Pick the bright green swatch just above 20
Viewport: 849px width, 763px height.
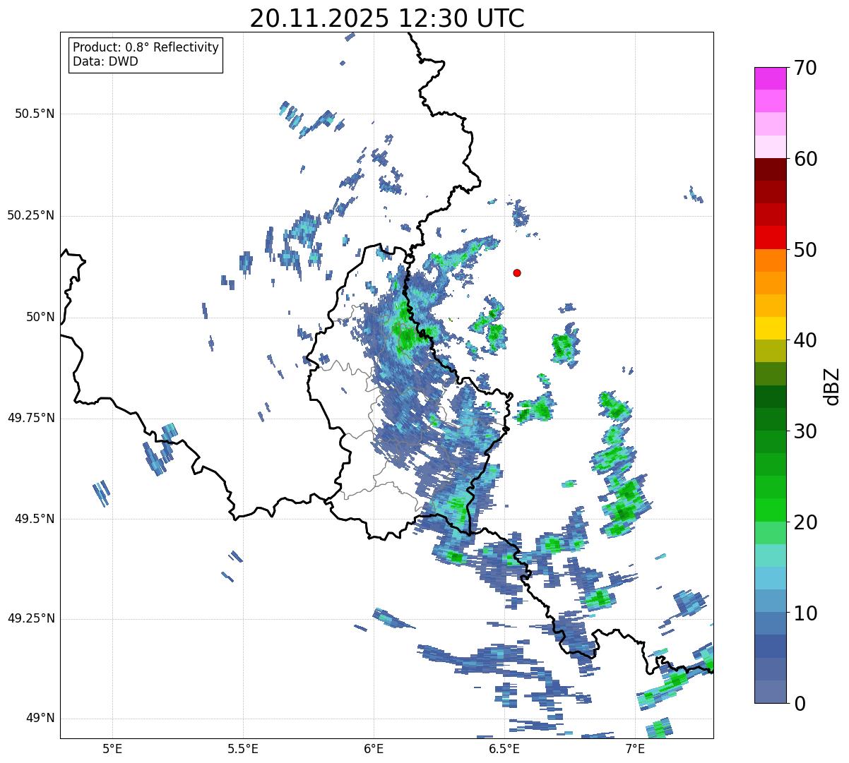tap(771, 510)
